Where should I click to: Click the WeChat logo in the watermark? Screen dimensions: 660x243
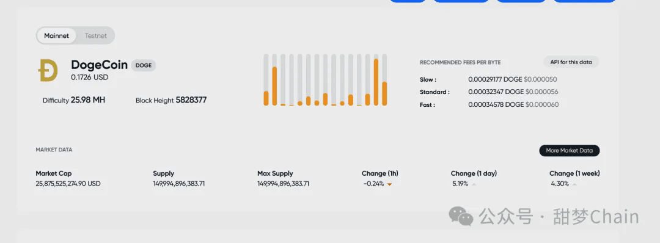coord(461,216)
